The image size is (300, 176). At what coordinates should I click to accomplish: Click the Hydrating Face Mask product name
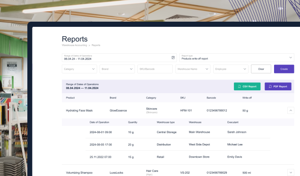pyautogui.click(x=79, y=111)
